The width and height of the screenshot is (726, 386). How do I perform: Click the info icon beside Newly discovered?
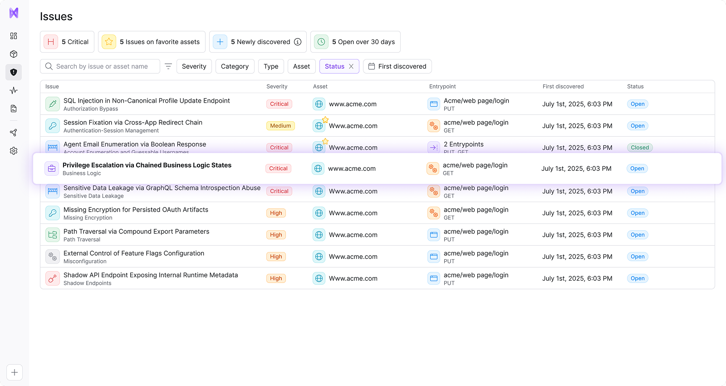click(298, 42)
